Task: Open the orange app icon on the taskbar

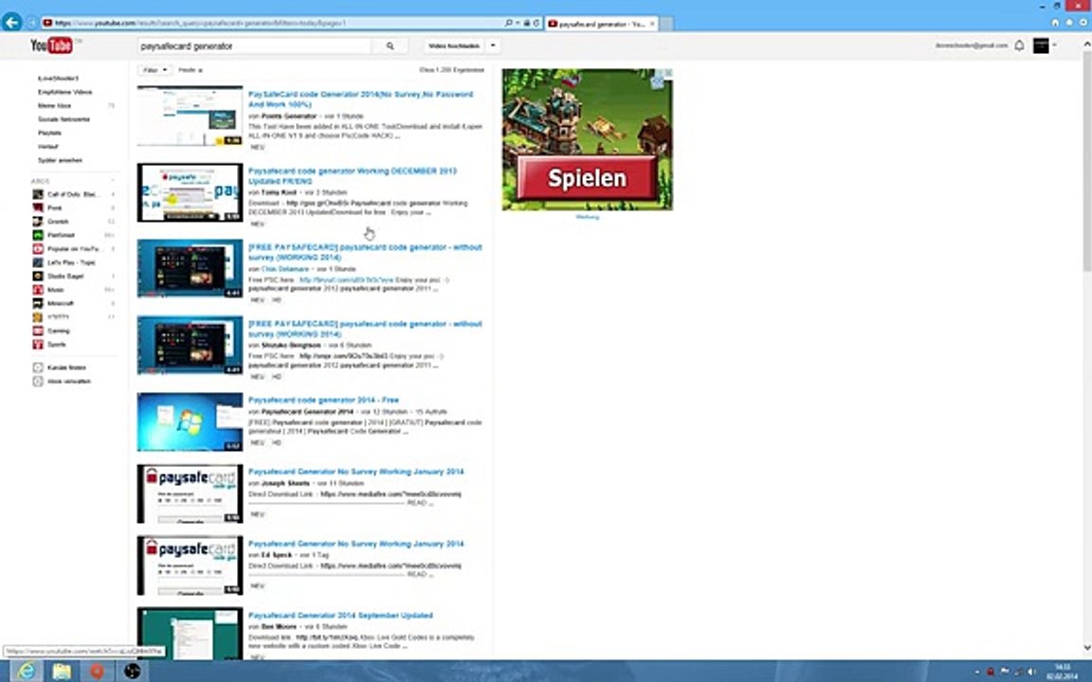Action: 97,671
